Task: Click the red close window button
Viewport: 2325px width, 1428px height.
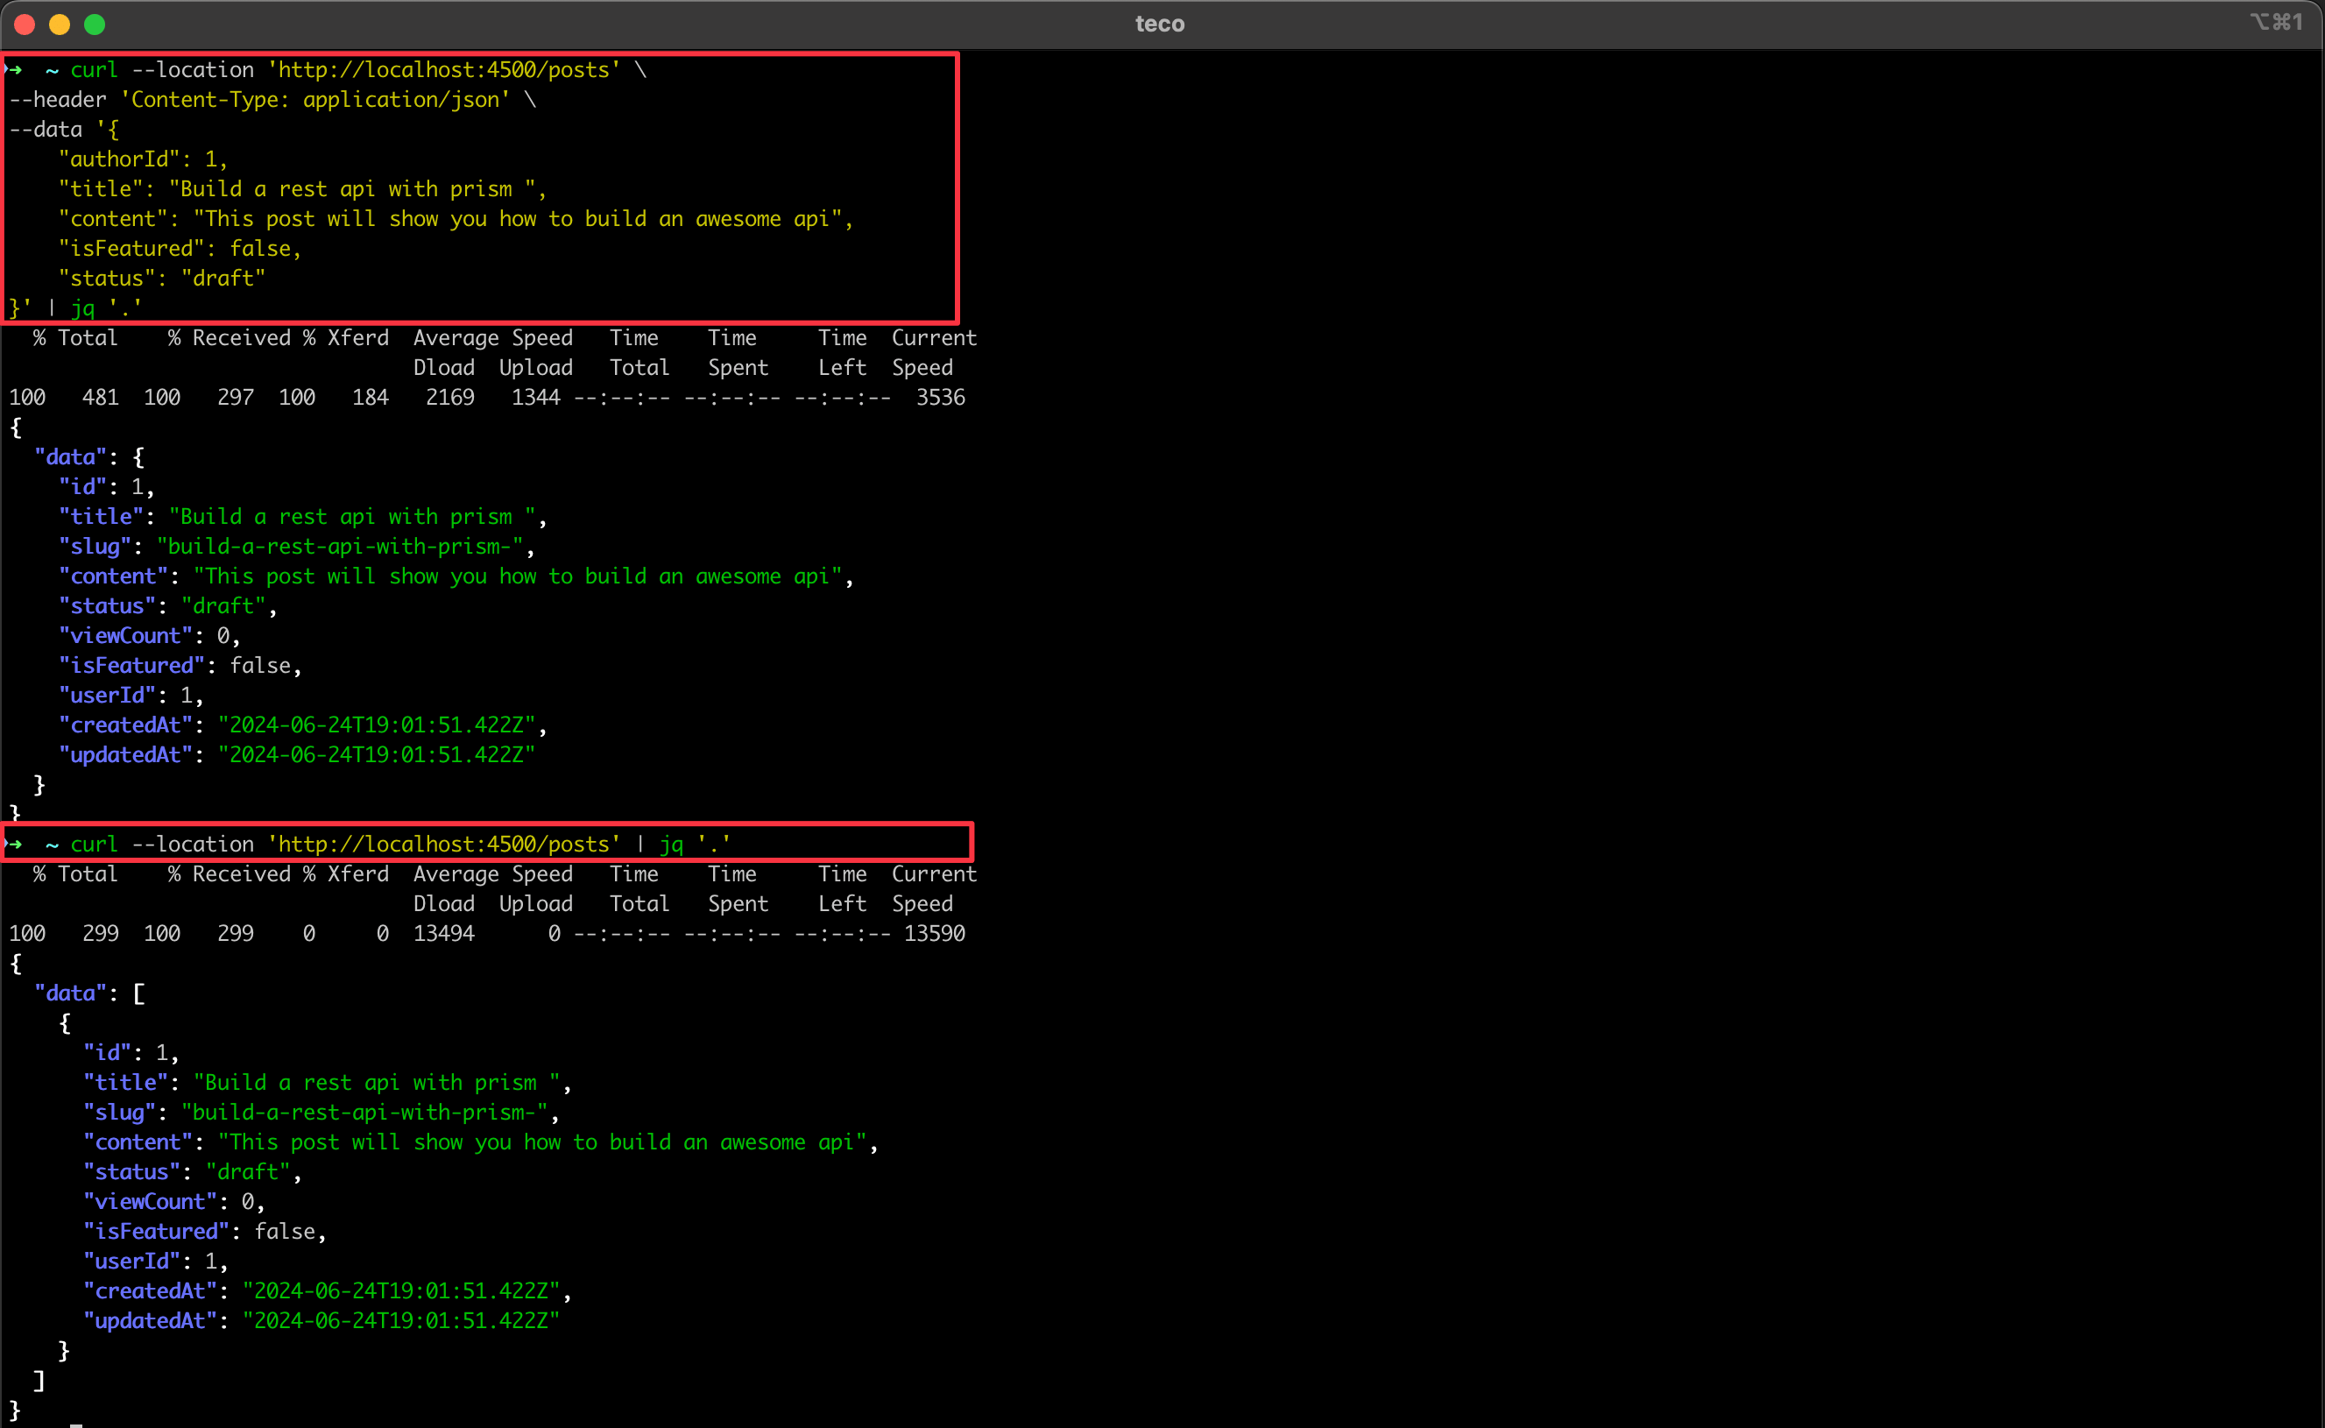Action: [25, 25]
